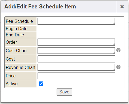Image resolution: width=129 pixels, height=104 pixels.
Task: Focus the Fee Schedule input field
Action: pos(76,21)
